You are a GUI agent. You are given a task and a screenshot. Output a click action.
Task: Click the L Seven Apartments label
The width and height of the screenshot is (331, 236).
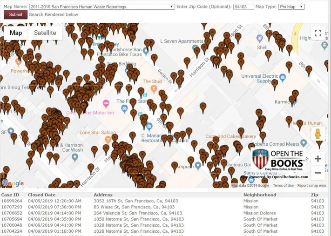[x=182, y=41]
